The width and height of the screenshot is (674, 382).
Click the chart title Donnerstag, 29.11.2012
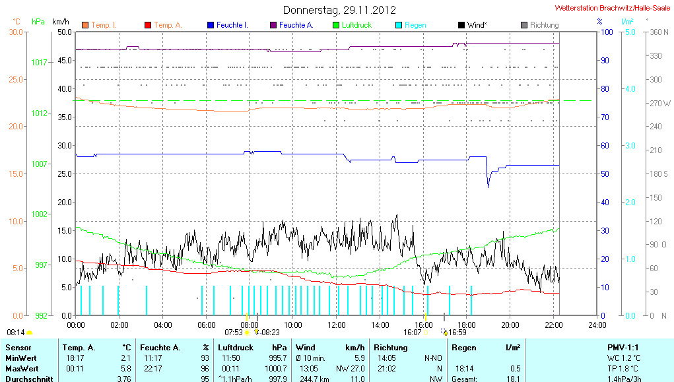tap(339, 10)
